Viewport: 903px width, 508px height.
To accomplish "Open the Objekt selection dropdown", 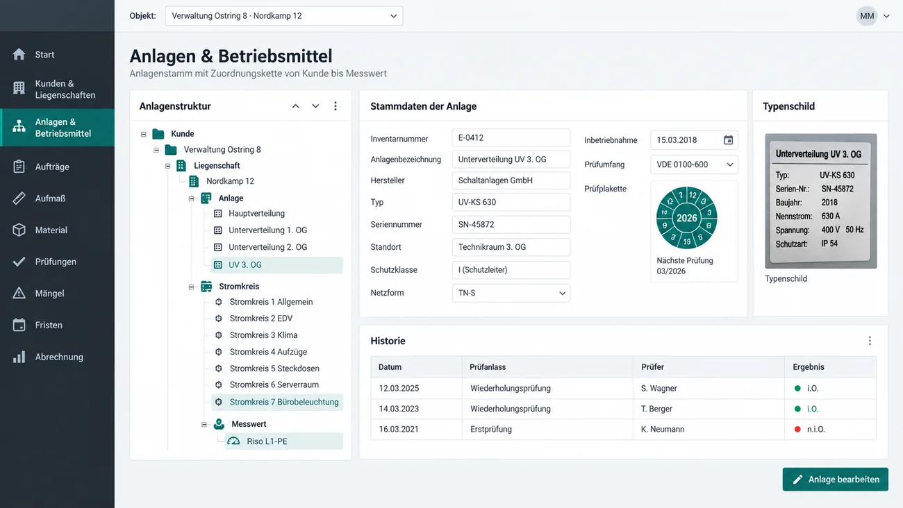I will point(283,16).
